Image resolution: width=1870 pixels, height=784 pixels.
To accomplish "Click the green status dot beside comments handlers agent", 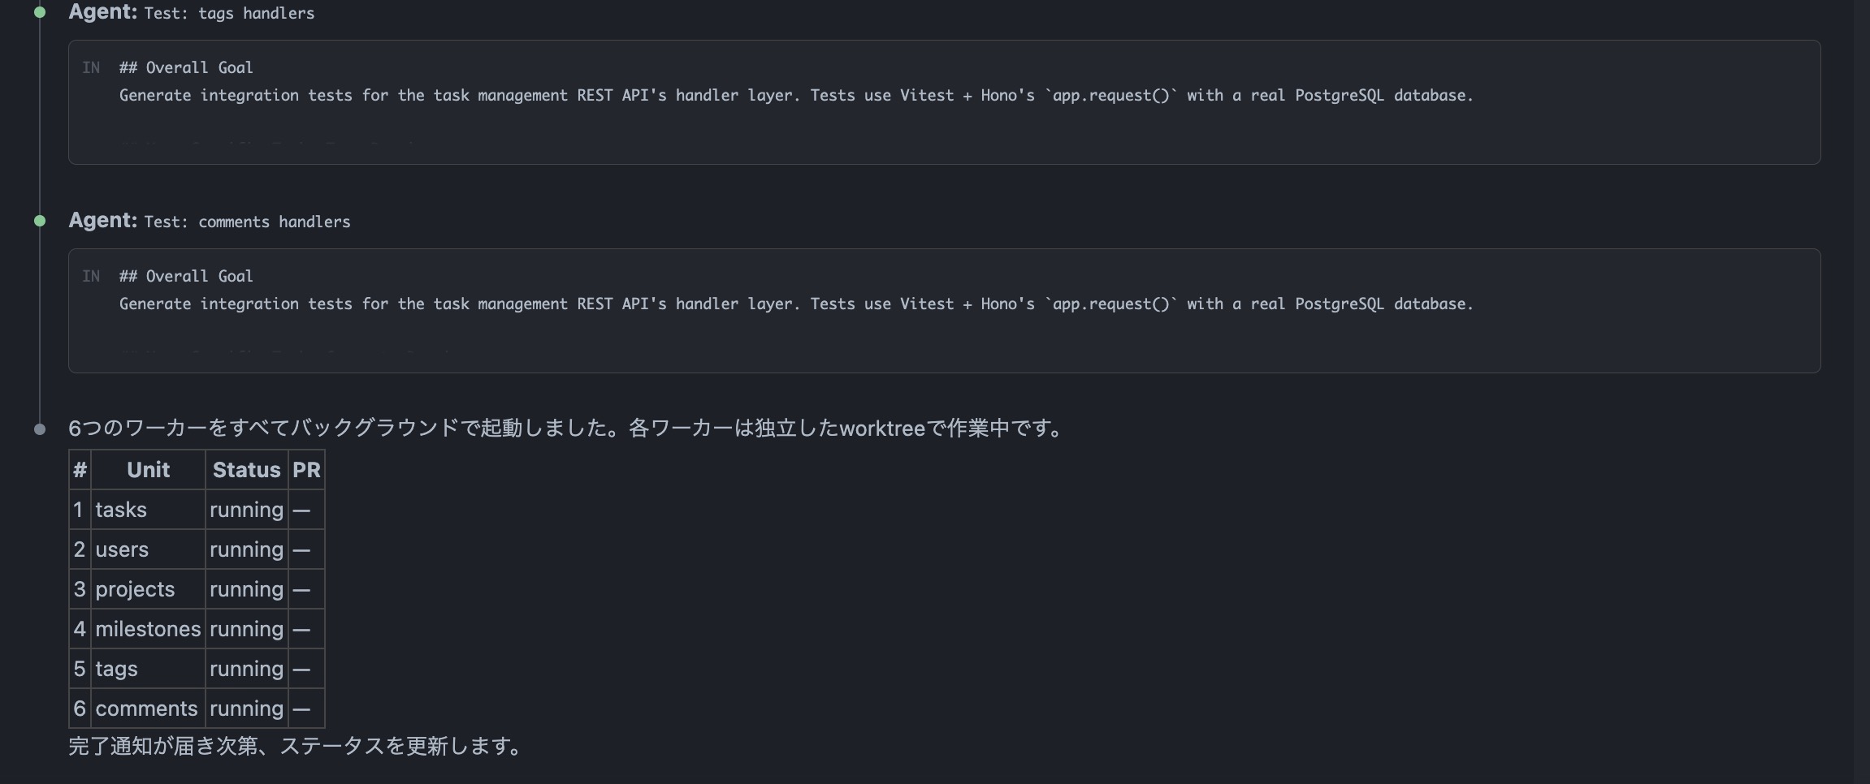I will tap(40, 221).
